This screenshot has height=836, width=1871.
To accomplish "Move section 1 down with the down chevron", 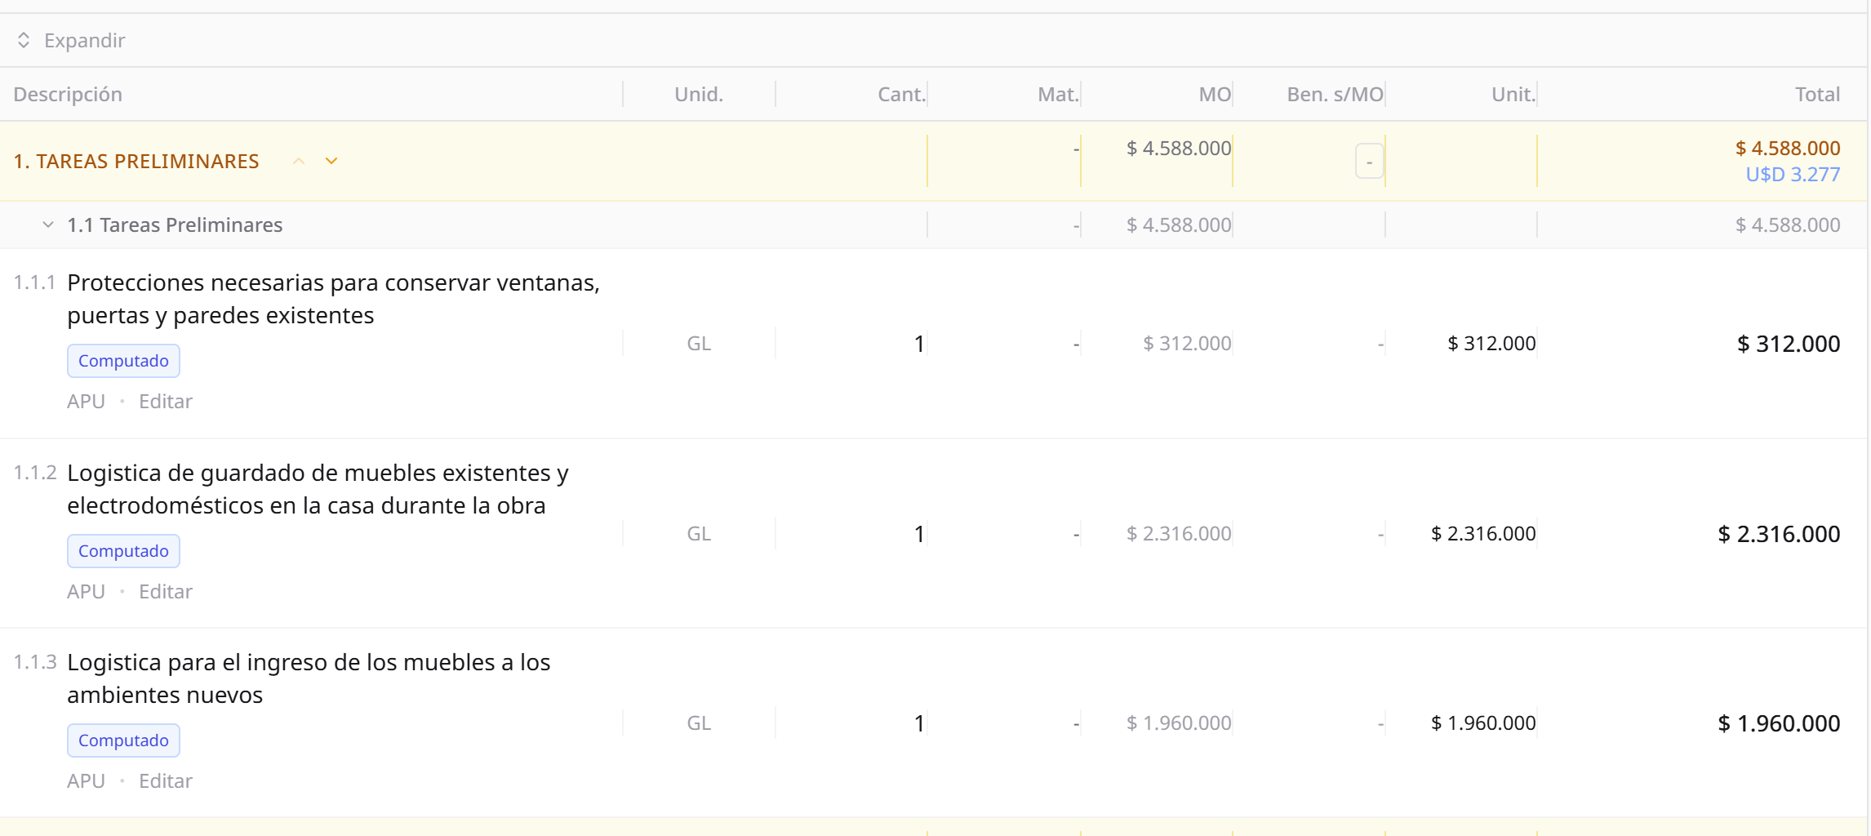I will click(x=331, y=161).
